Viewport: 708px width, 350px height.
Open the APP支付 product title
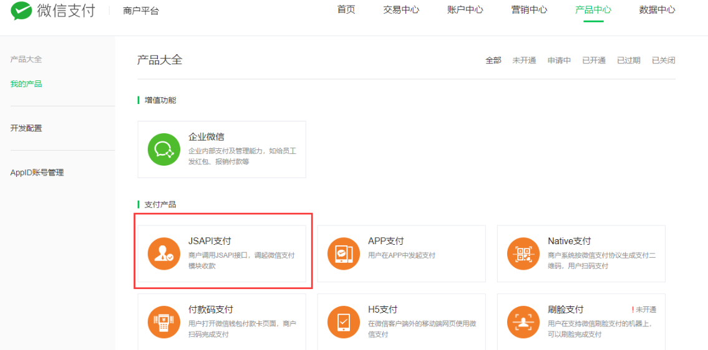point(386,241)
